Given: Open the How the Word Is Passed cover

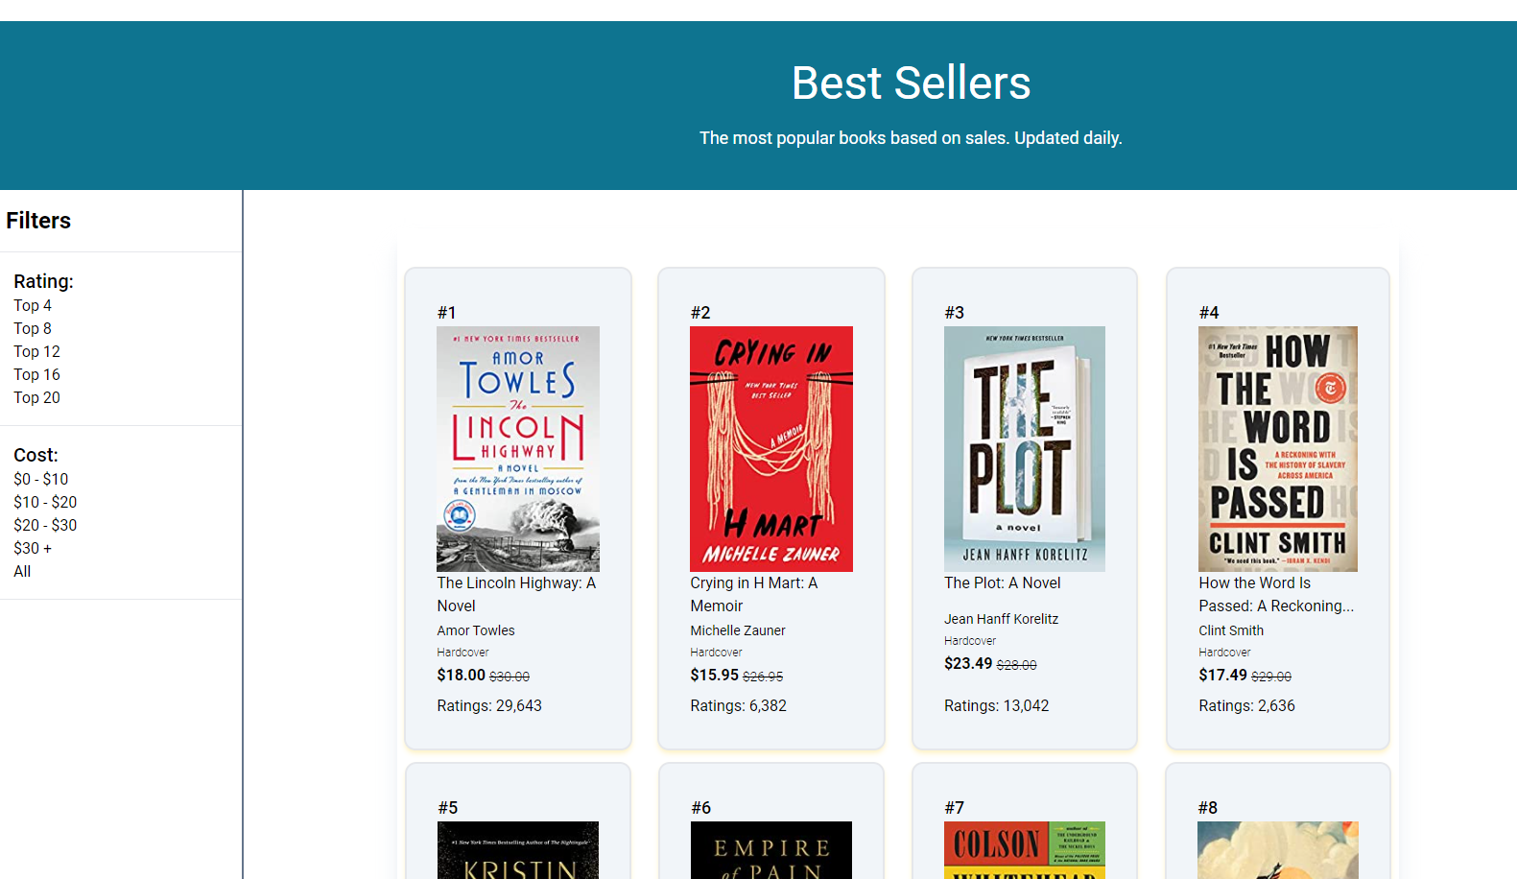Looking at the screenshot, I should (1277, 448).
